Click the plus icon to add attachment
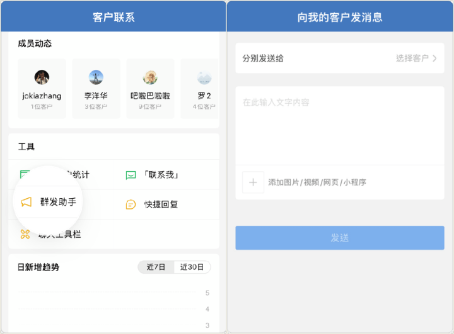Screen dimensions: 454x334 tap(253, 182)
